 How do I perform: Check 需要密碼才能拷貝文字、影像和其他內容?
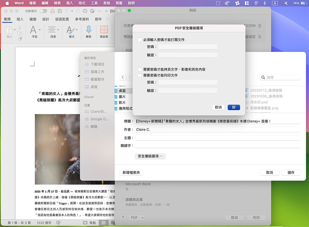pyautogui.click(x=140, y=69)
